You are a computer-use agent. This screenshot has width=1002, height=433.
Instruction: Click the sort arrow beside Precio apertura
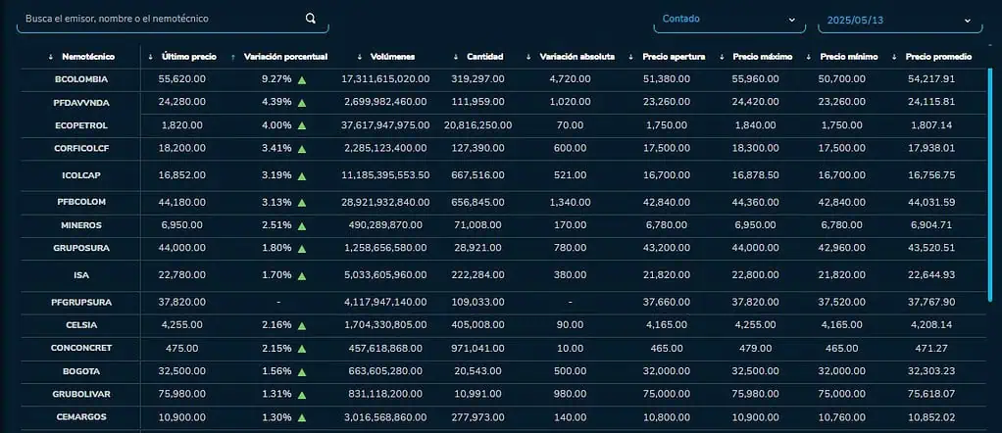(630, 57)
